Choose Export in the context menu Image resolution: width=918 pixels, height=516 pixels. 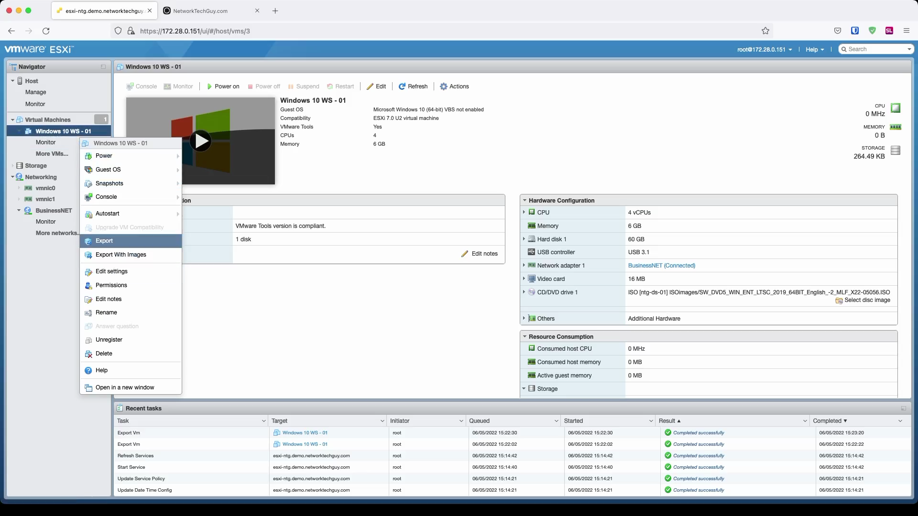(131, 241)
